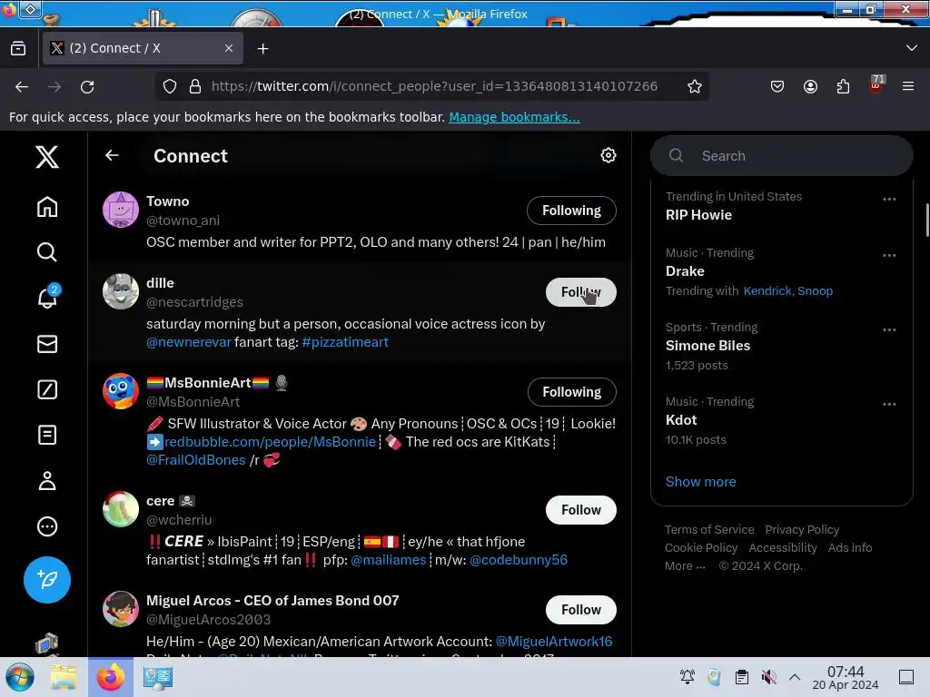Focus the X Search input field
The image size is (930, 697).
[x=782, y=156]
